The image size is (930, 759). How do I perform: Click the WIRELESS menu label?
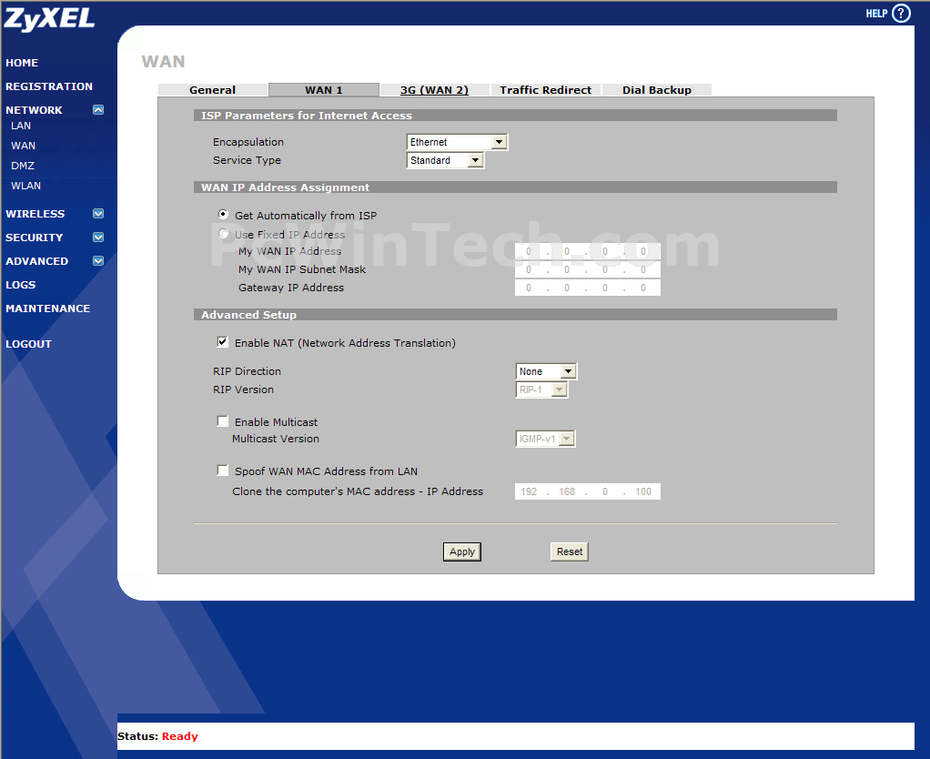[35, 214]
